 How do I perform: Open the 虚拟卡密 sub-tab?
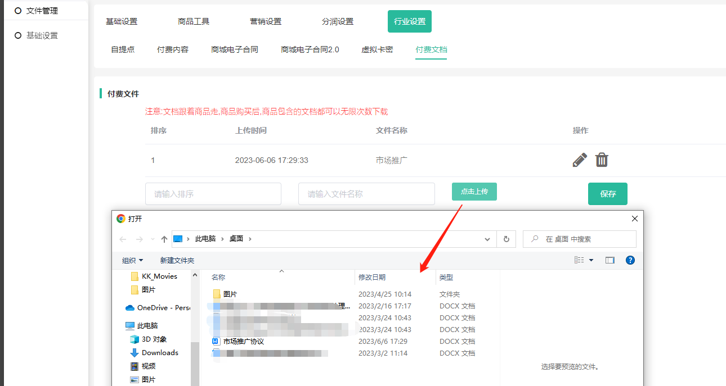[377, 49]
